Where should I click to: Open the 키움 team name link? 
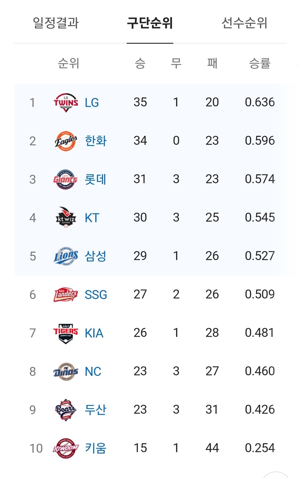pos(96,448)
